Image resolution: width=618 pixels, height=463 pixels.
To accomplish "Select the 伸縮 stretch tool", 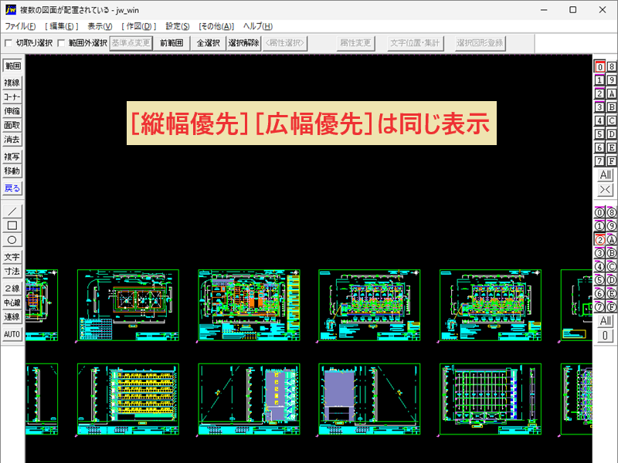I will 12,111.
